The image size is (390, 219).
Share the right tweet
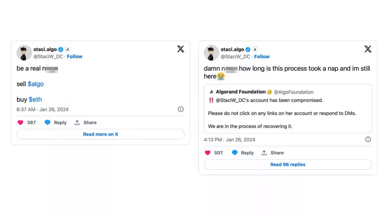273,153
